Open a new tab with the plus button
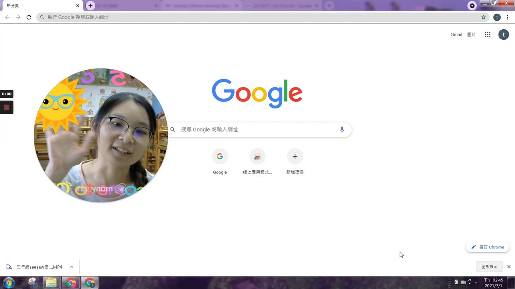This screenshot has height=289, width=515. tap(91, 6)
